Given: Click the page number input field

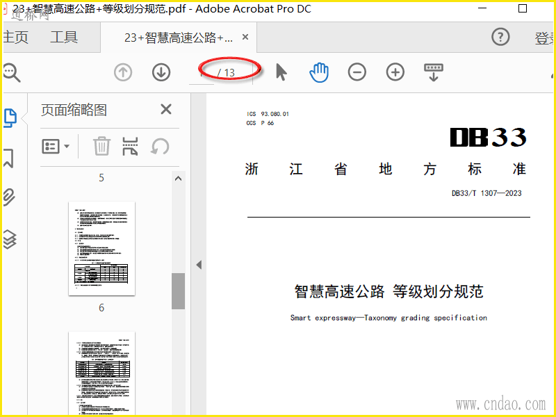Looking at the screenshot, I should point(202,73).
